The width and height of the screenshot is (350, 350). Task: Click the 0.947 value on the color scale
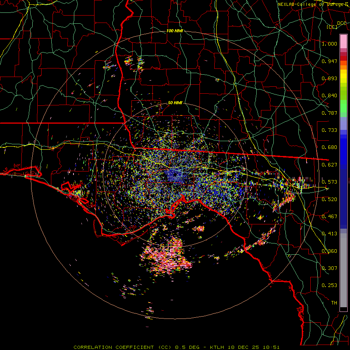(329, 61)
